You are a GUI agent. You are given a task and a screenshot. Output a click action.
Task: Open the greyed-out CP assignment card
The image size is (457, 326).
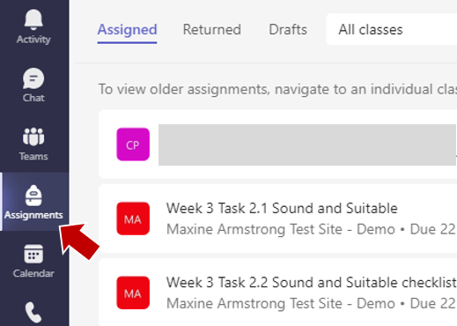click(277, 144)
